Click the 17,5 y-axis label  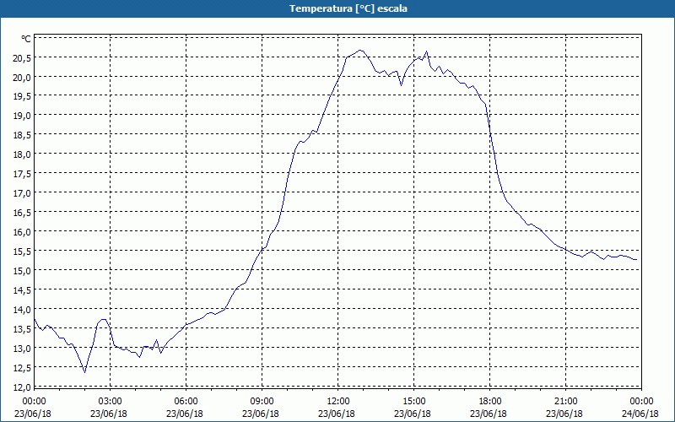pos(22,174)
